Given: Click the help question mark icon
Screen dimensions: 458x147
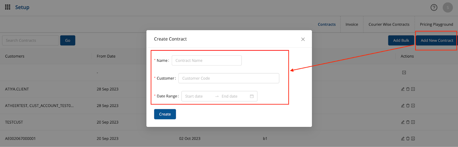Looking at the screenshot, I should click(434, 7).
